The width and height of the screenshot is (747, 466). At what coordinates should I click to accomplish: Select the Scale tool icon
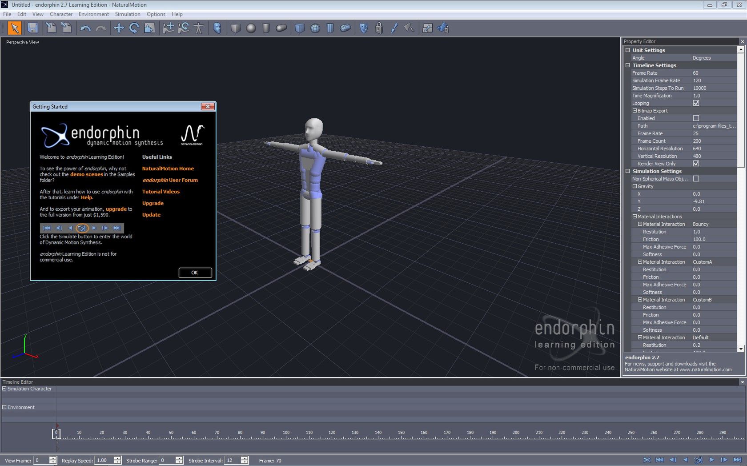pos(149,28)
